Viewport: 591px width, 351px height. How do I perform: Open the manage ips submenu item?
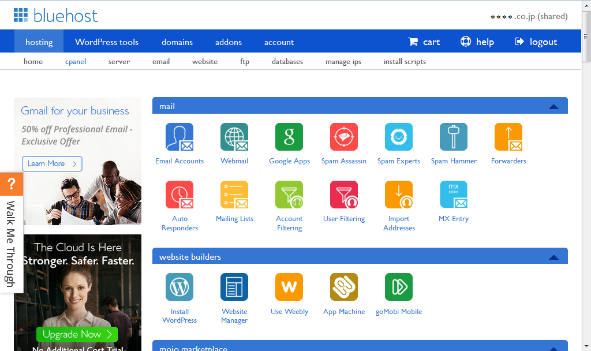(x=343, y=61)
